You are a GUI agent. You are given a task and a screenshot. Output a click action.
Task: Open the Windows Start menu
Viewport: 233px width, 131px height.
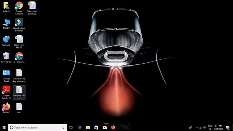coord(4,127)
